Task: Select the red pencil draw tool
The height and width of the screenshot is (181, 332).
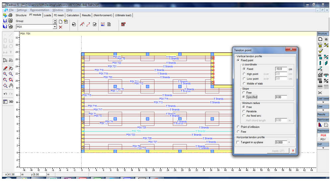Action: point(5,68)
